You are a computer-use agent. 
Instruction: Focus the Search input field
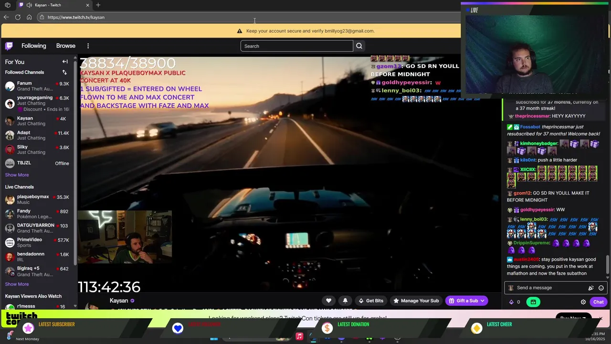click(296, 46)
